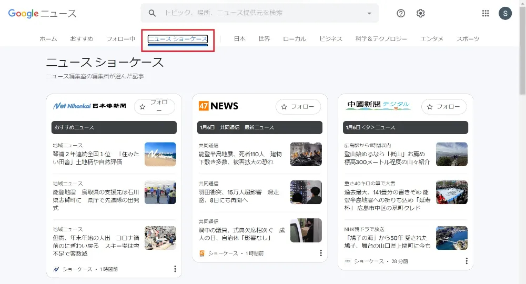Open the Google apps grid icon
526x284 pixels.
(x=485, y=13)
